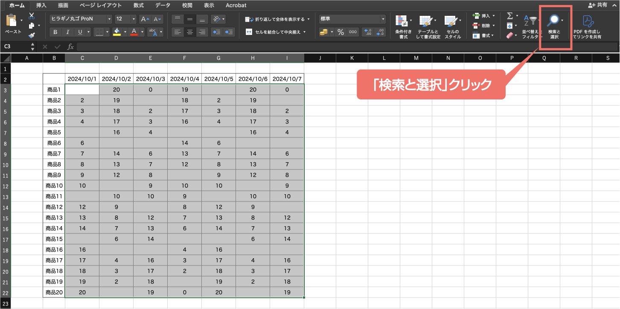Click the Paste (ペースト) clipboard icon

(x=12, y=20)
